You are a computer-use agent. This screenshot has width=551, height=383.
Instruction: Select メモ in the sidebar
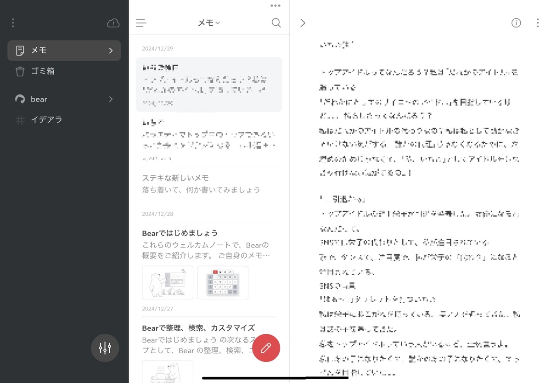[x=64, y=51]
